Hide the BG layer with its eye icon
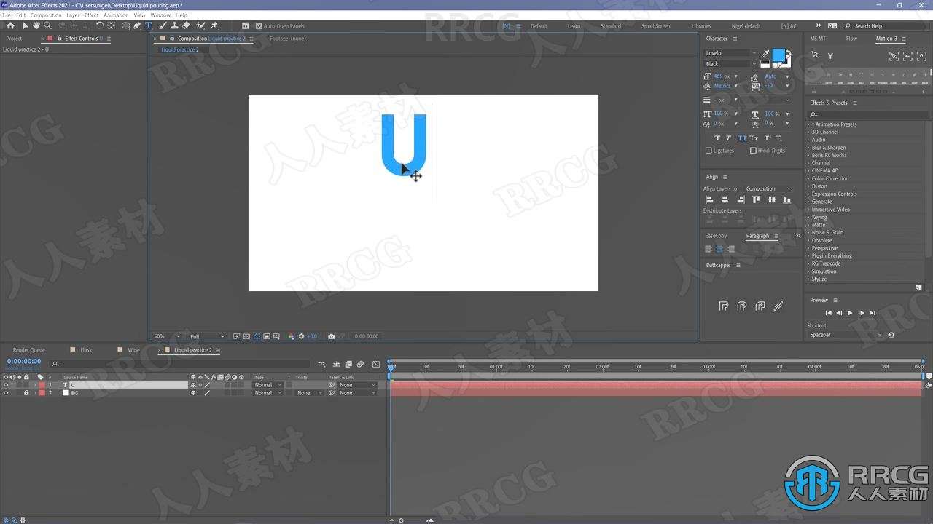Screen dimensions: 933x524 click(6, 393)
